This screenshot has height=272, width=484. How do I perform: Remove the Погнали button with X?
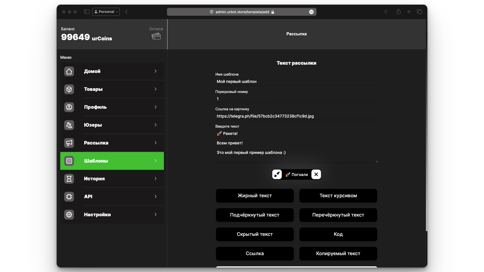[x=316, y=174]
